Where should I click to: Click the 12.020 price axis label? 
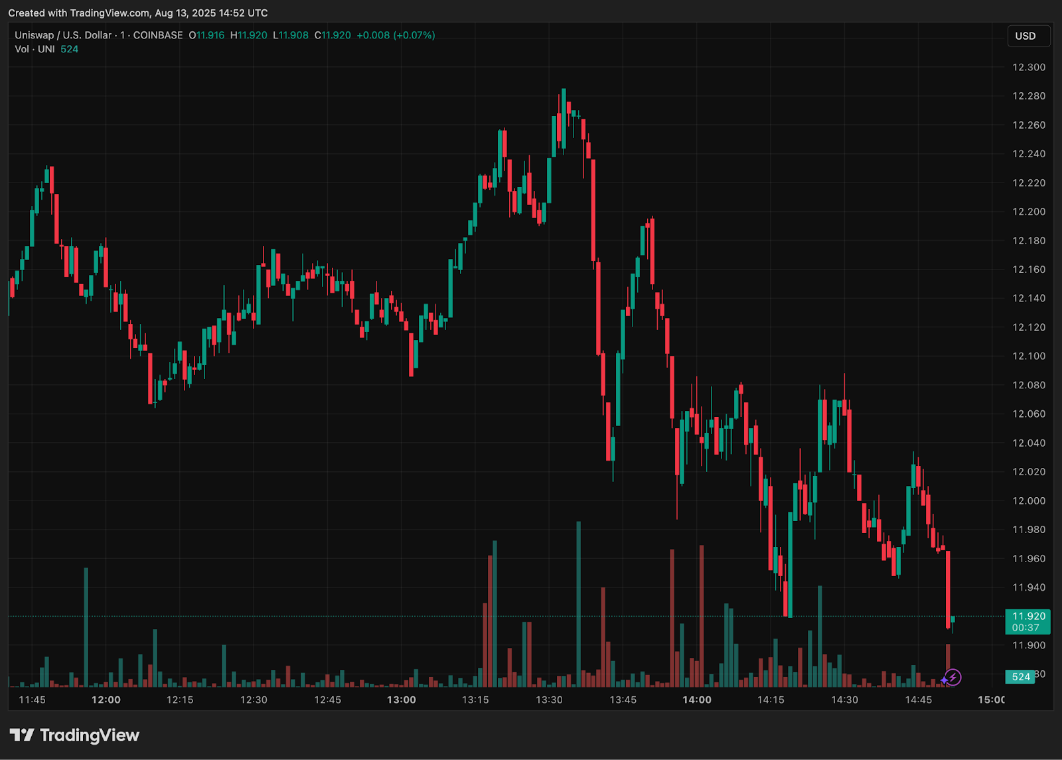[1029, 472]
